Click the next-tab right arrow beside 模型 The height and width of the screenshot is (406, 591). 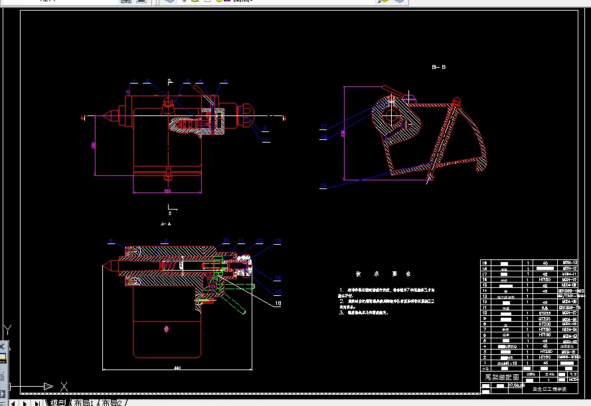pyautogui.click(x=25, y=403)
